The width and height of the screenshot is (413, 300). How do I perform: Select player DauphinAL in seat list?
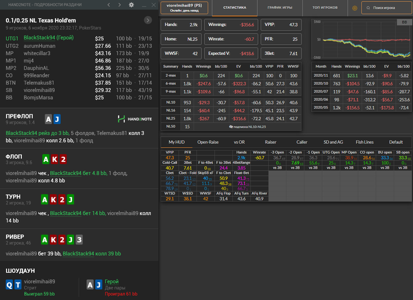[36, 68]
